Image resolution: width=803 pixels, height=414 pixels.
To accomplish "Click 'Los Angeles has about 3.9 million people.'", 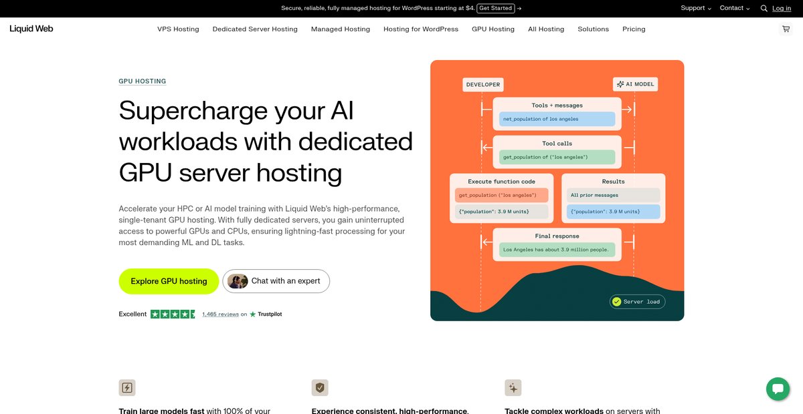I will tap(555, 250).
